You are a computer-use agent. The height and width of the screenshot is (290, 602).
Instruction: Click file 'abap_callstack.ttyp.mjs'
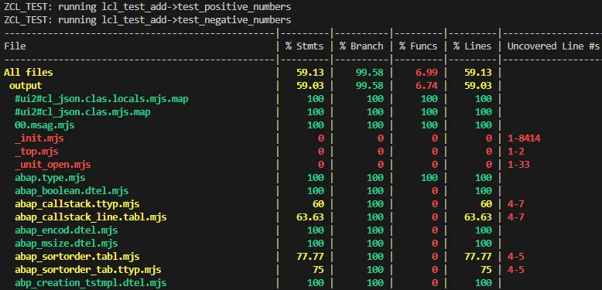[77, 204]
